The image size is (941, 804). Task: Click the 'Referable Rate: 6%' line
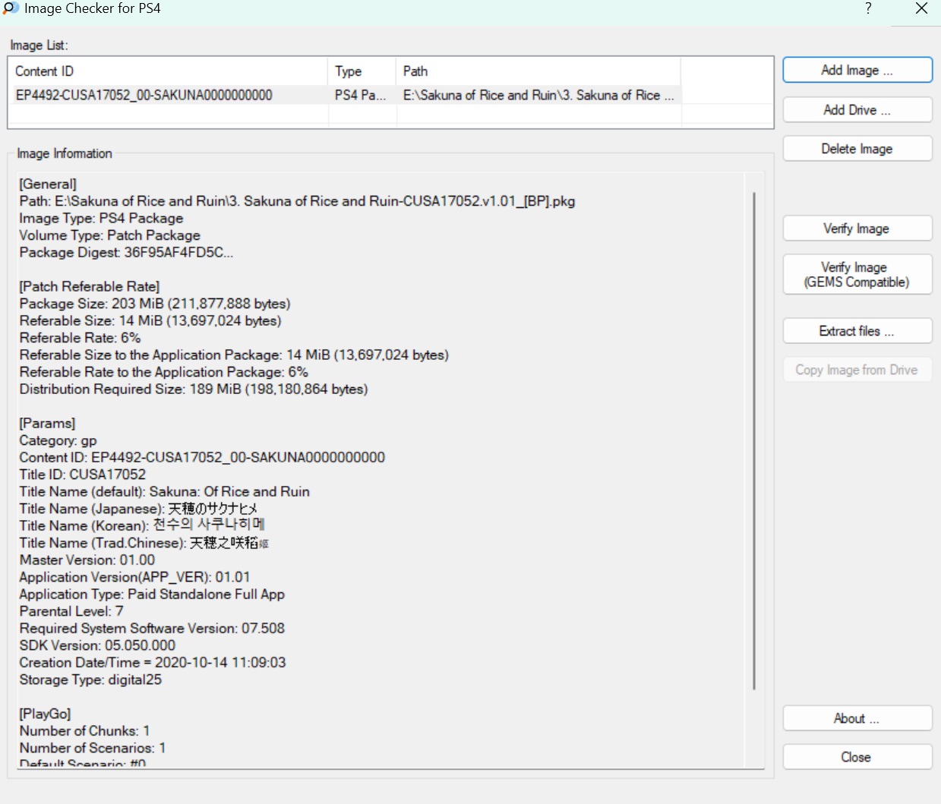80,338
